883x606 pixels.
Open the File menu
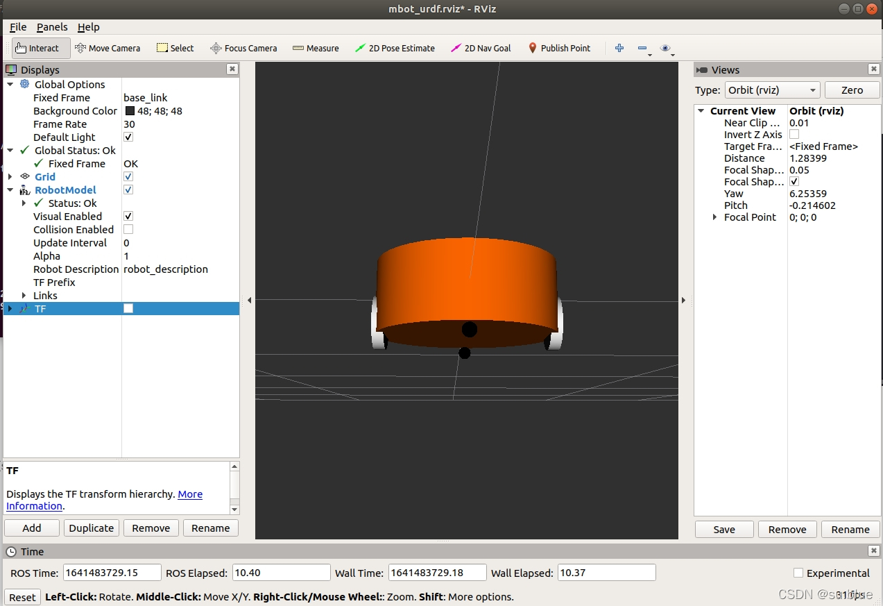tap(18, 27)
